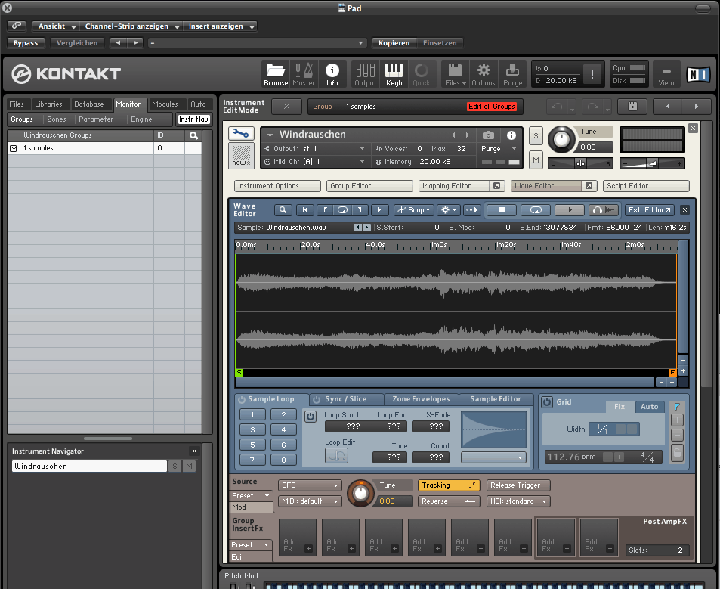Click the Purge icon in toolbar
The height and width of the screenshot is (589, 720).
[512, 73]
